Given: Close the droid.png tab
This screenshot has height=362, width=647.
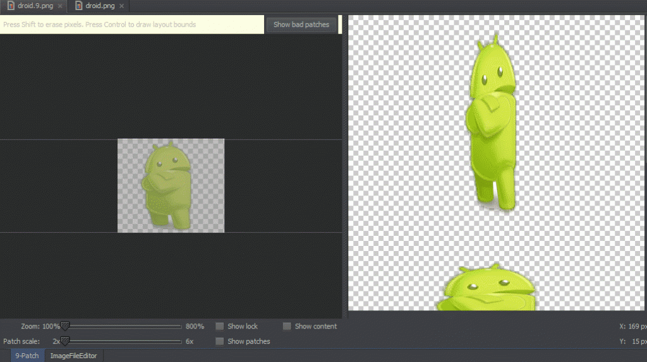Looking at the screenshot, I should click(x=121, y=6).
